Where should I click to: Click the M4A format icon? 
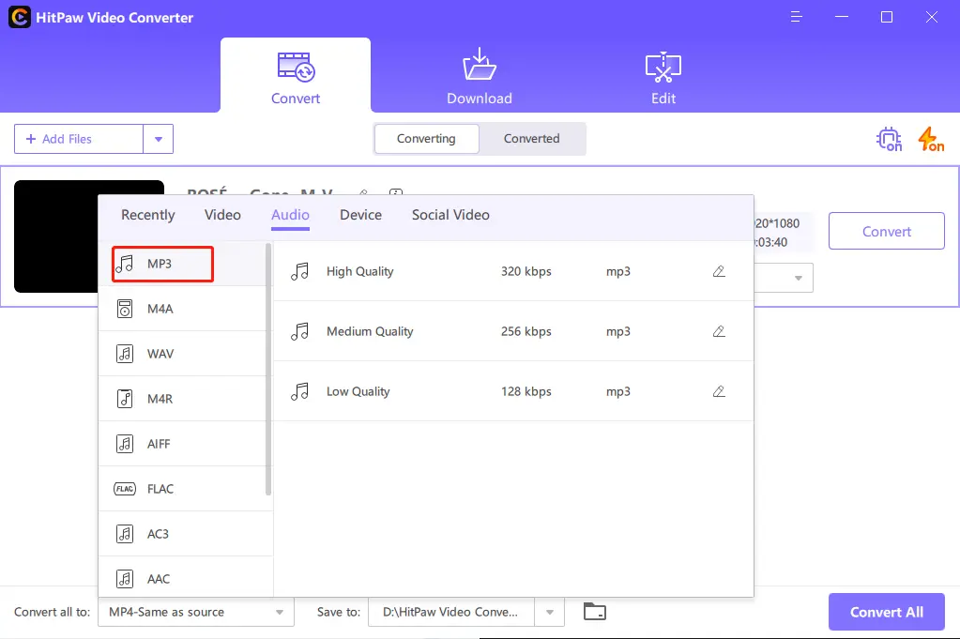(125, 309)
